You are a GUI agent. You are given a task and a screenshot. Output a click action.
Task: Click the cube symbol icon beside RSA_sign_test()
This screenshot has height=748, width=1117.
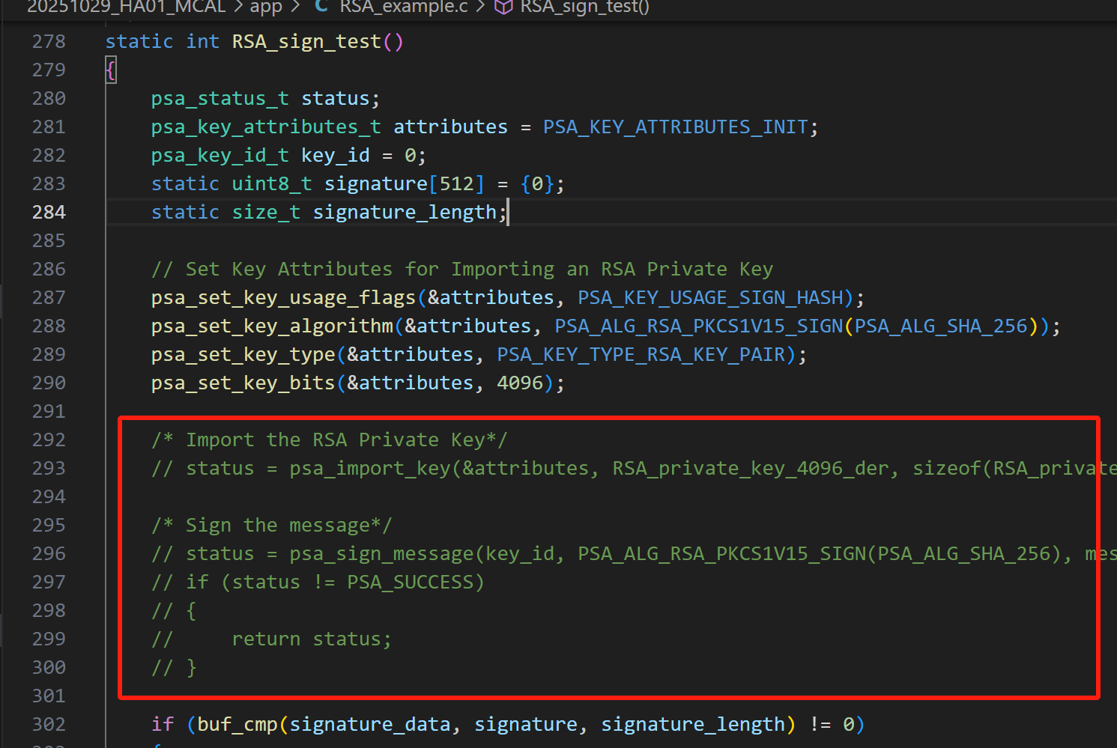click(x=503, y=7)
